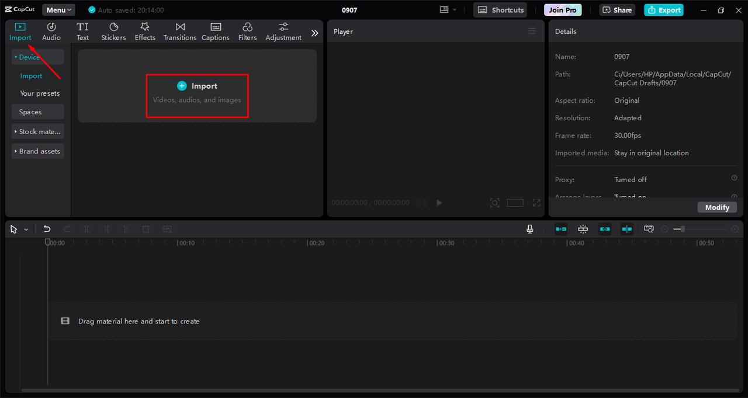Click the Path value in Details
748x398 pixels.
[x=673, y=78]
